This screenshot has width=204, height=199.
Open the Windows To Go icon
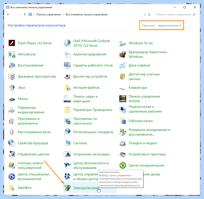tap(122, 43)
